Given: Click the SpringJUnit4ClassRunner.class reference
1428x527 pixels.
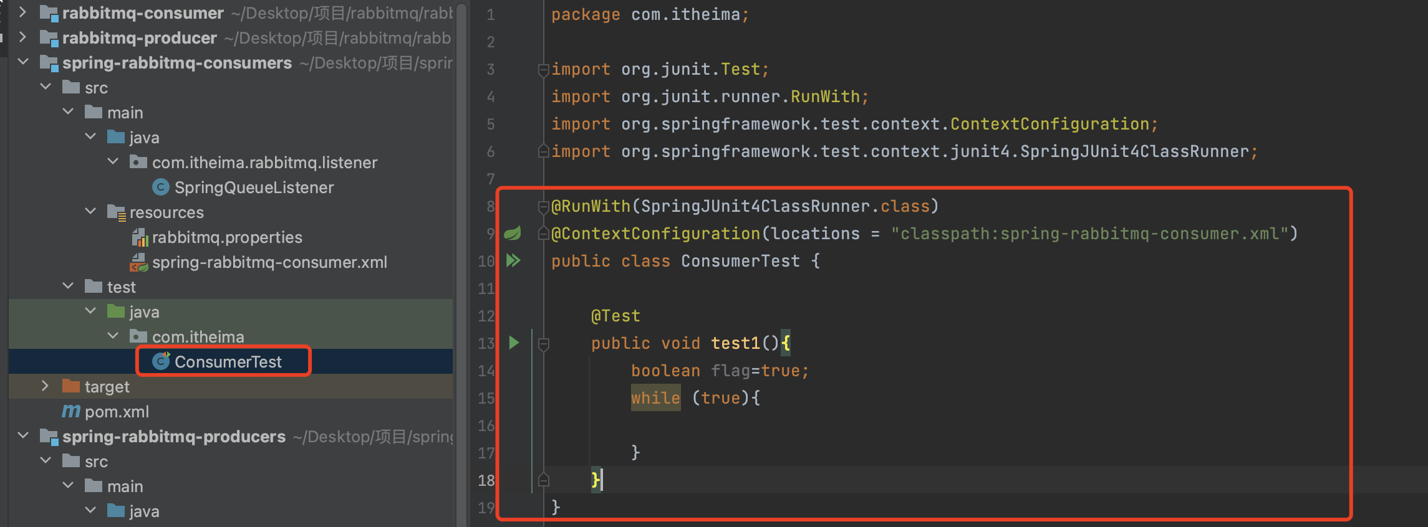Looking at the screenshot, I should 784,206.
